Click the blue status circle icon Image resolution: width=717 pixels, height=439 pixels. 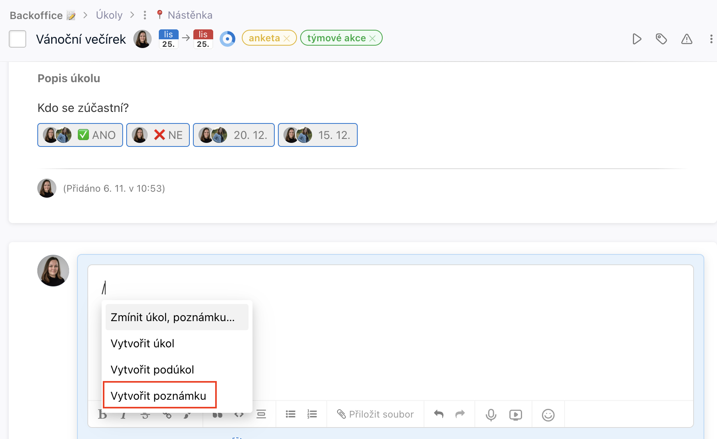click(x=227, y=39)
